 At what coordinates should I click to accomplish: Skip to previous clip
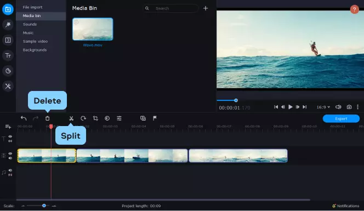(276, 107)
